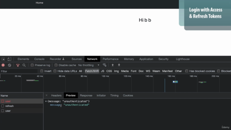Toggle the red filter funnel icon
This screenshot has width=231, height=130.
[18, 65]
